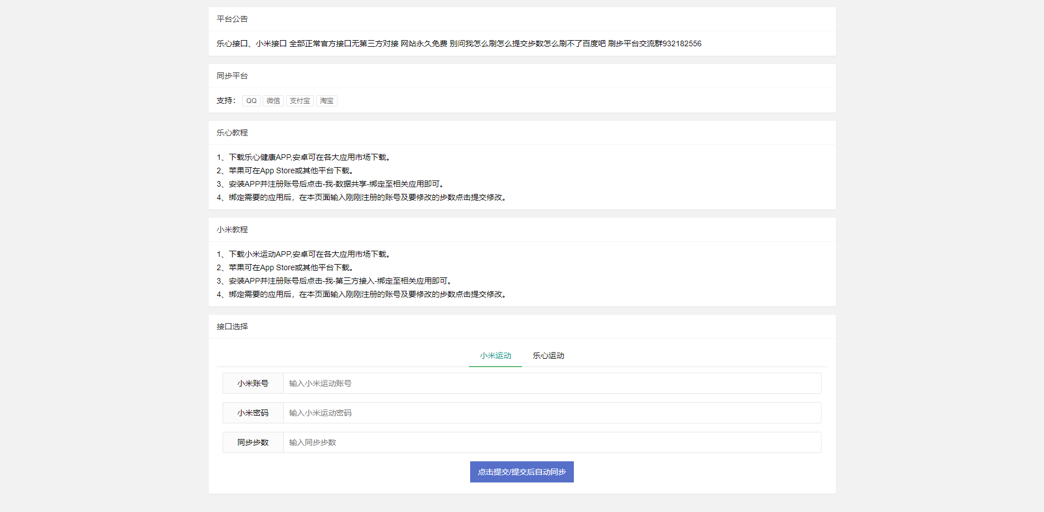
Task: Select the 微信 platform tag
Action: click(x=273, y=100)
